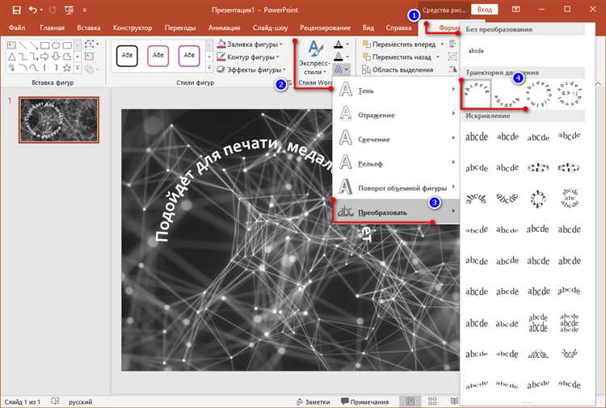606x408 pixels.
Task: Select the five-point star shape
Action: click(67, 68)
